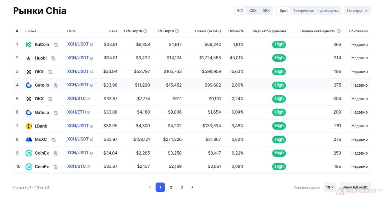This screenshot has height=199, width=387.
Task: Sort by Индикатор доверия column header
Action: coord(269,31)
